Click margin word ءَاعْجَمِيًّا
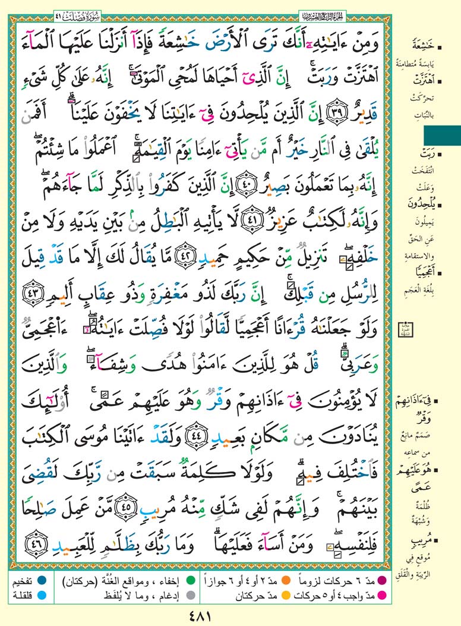 click(x=425, y=272)
